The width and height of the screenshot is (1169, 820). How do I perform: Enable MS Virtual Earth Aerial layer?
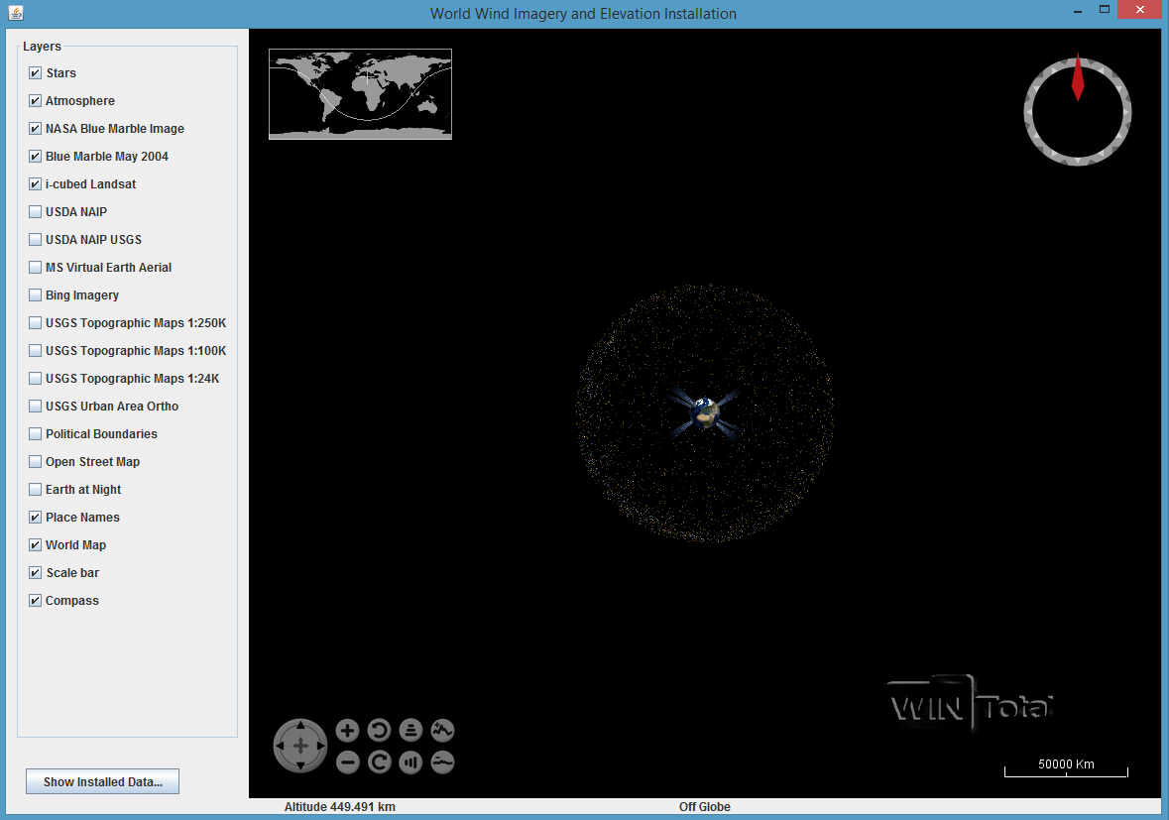click(35, 267)
